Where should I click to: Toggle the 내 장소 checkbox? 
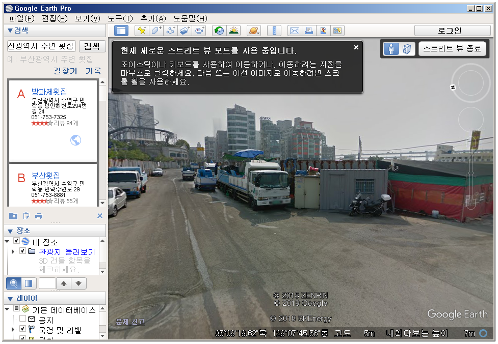pos(16,241)
